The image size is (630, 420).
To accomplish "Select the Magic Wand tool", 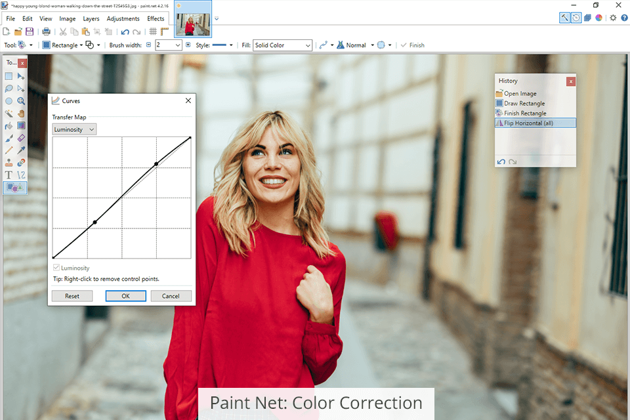I will click(9, 113).
